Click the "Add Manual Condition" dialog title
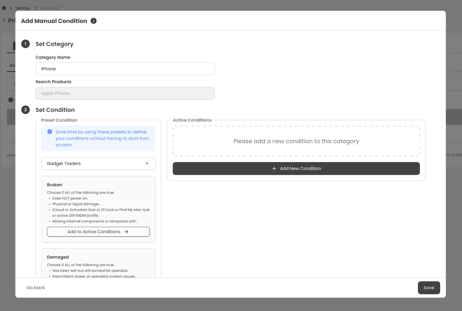 click(x=54, y=21)
